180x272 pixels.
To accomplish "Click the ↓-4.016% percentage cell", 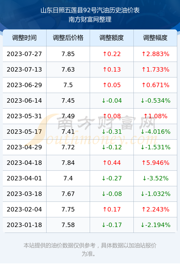I will pyautogui.click(x=155, y=132).
